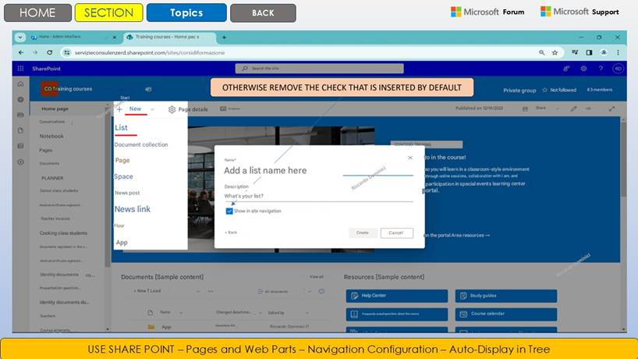Click the What's your list description field
Image resolution: width=638 pixels, height=359 pixels.
pos(318,196)
